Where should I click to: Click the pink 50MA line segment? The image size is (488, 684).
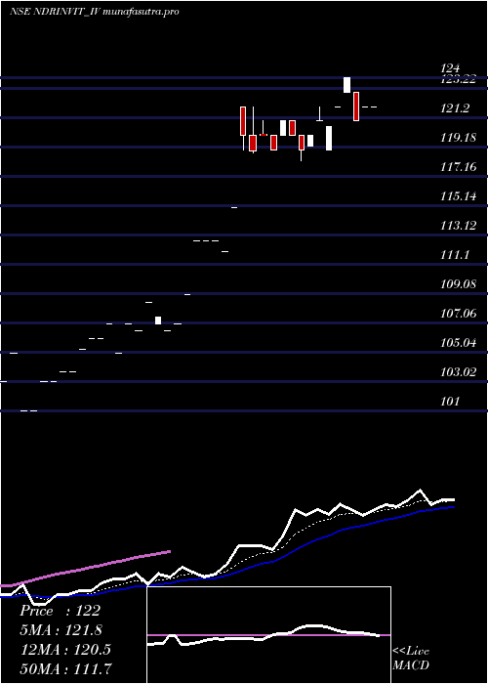tap(85, 568)
